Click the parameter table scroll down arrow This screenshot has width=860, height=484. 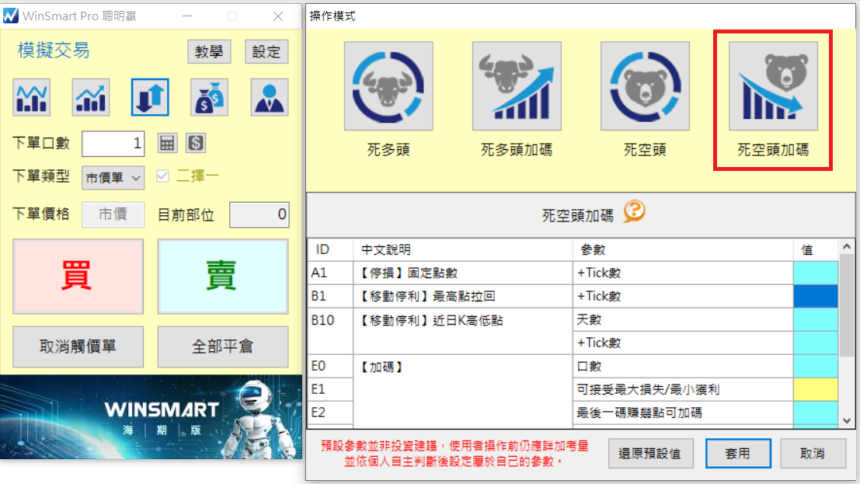point(847,421)
